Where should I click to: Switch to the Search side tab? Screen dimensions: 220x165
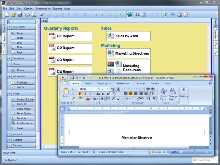pyautogui.click(x=4, y=37)
